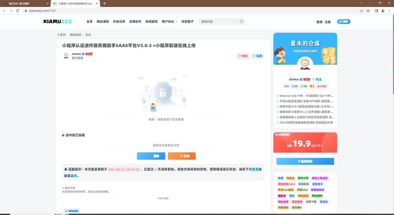
Task: Click 登录 link in header
Action: pos(319,22)
